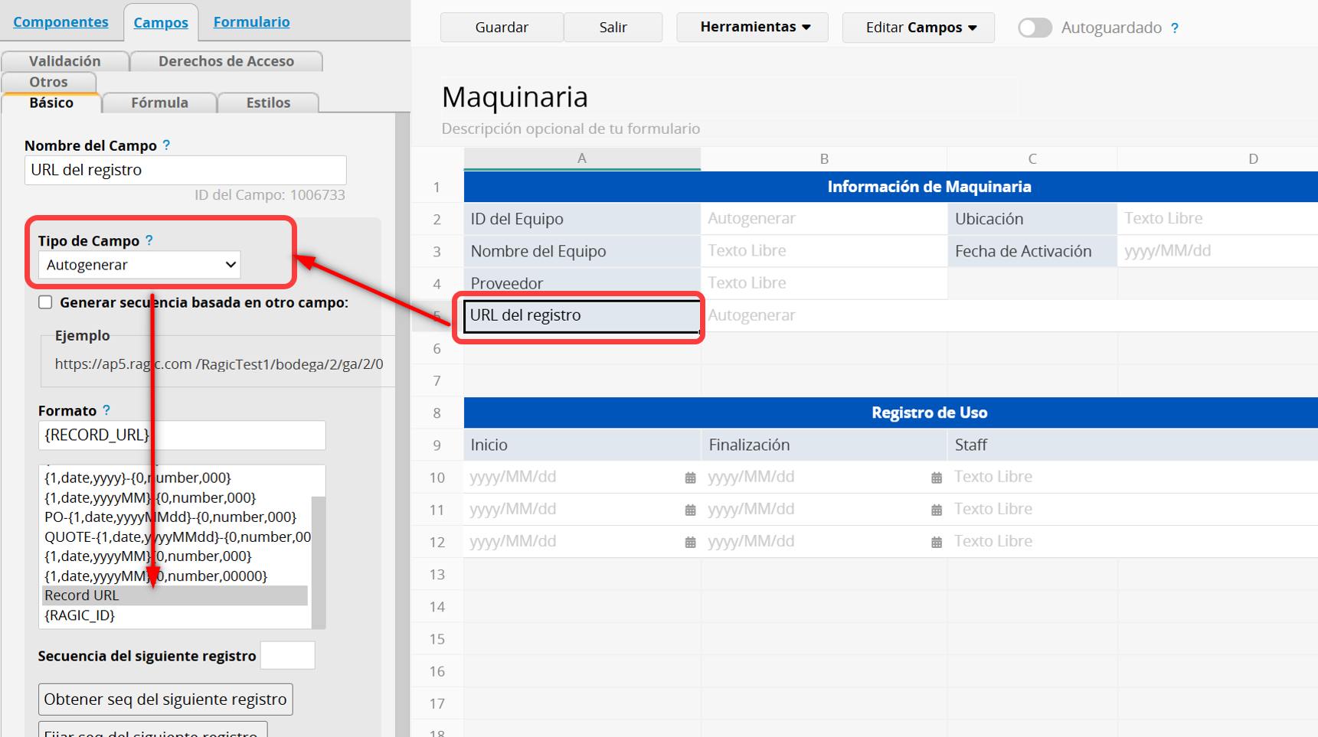Click the Autoguardado help question mark

1174,28
